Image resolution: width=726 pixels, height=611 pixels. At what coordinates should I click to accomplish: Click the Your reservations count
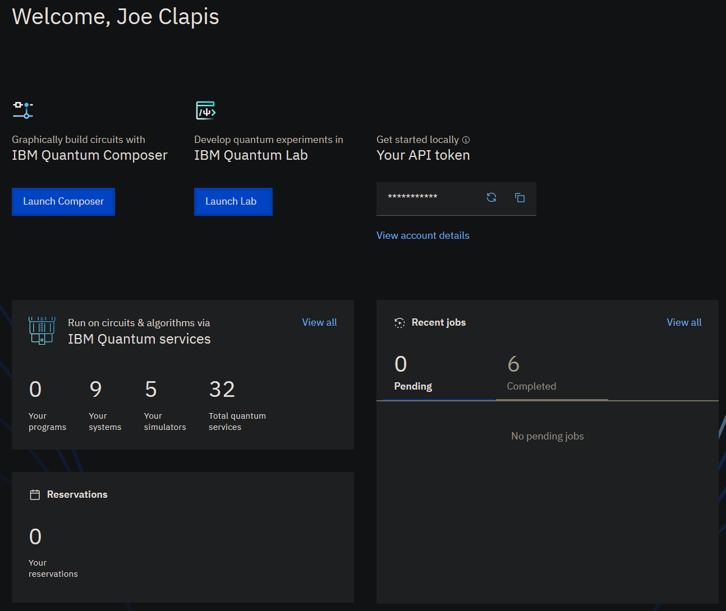click(x=35, y=536)
